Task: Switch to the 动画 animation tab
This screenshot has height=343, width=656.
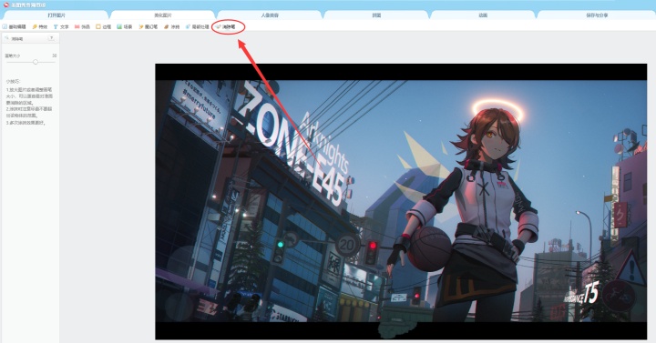Action: coord(483,15)
